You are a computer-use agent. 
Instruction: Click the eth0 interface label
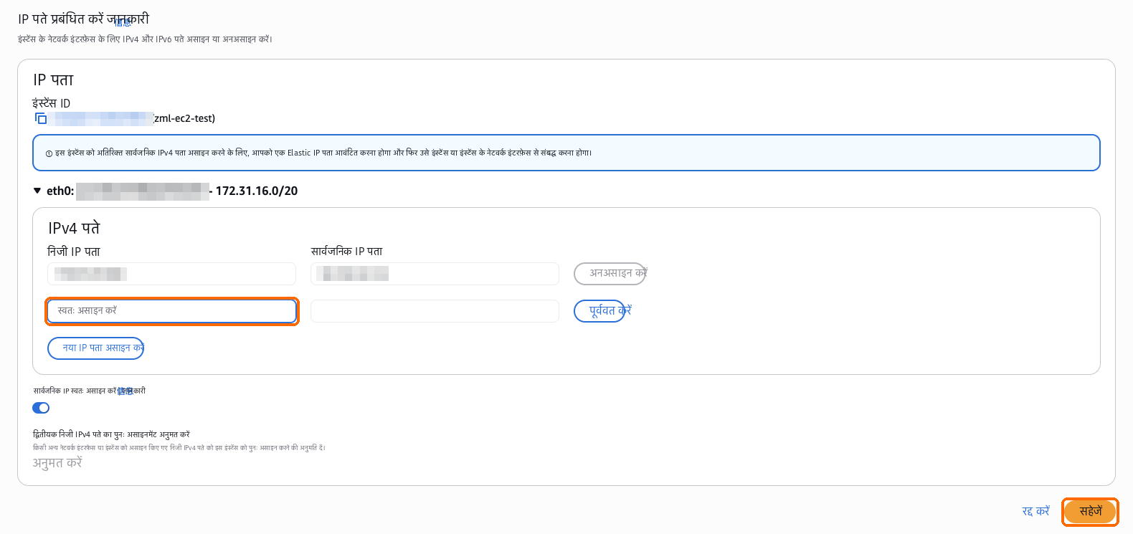click(60, 191)
